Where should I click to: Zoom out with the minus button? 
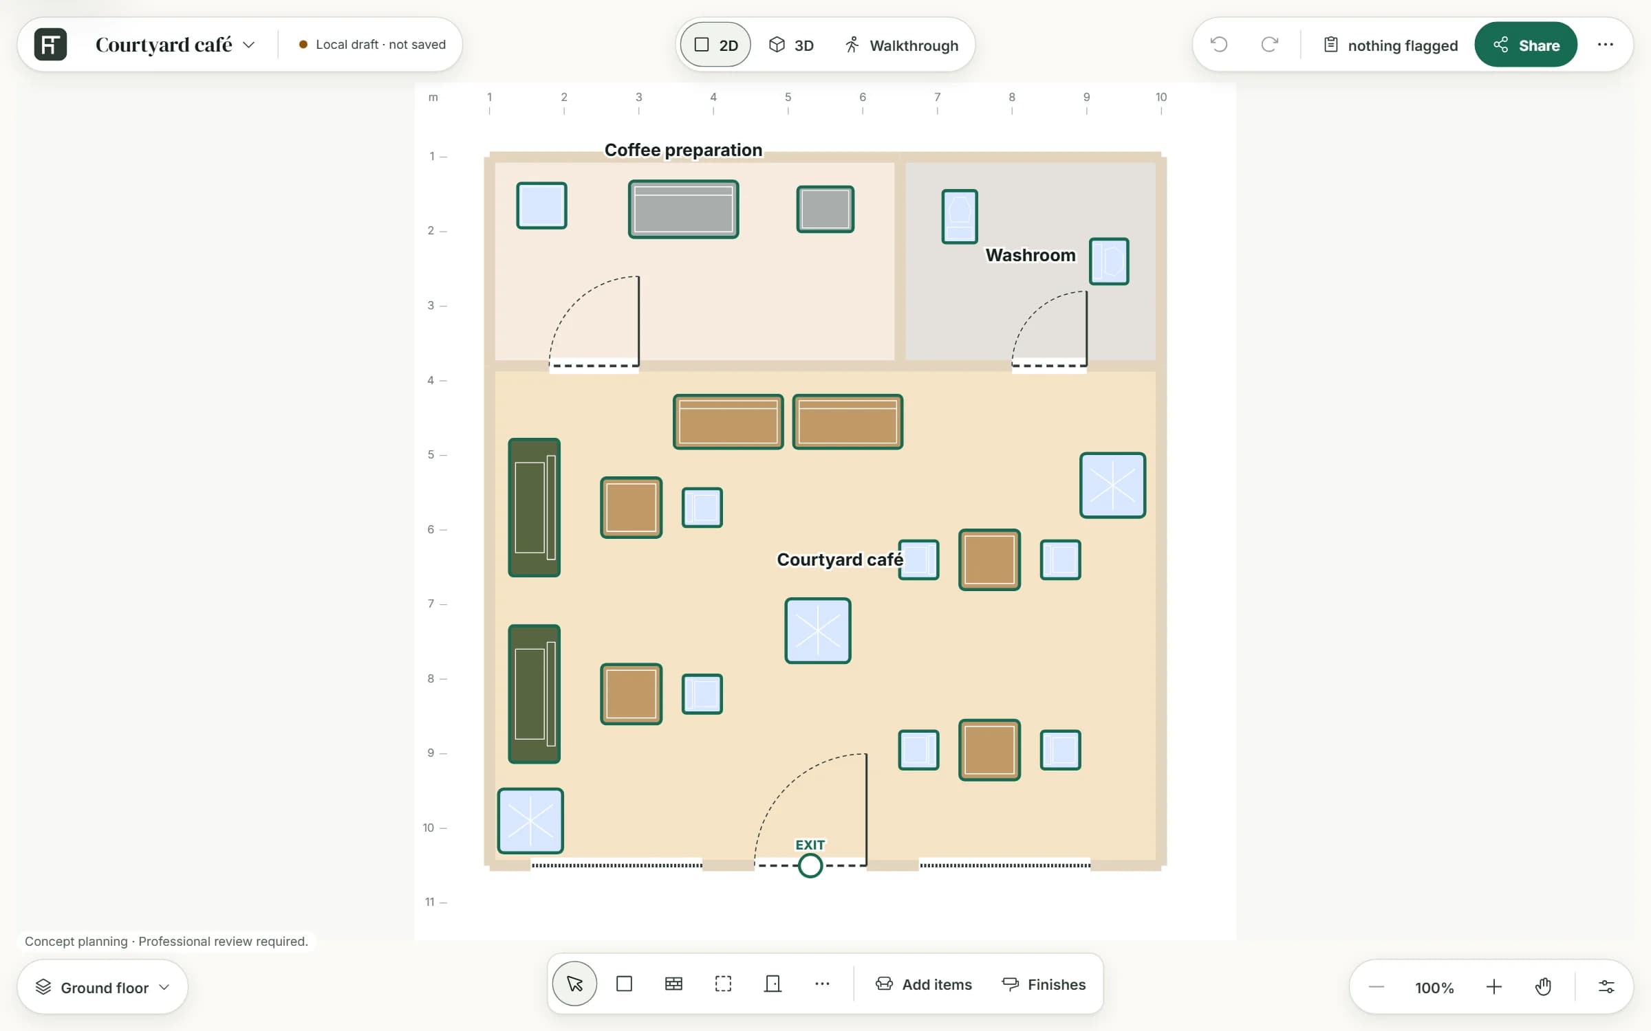[1377, 988]
